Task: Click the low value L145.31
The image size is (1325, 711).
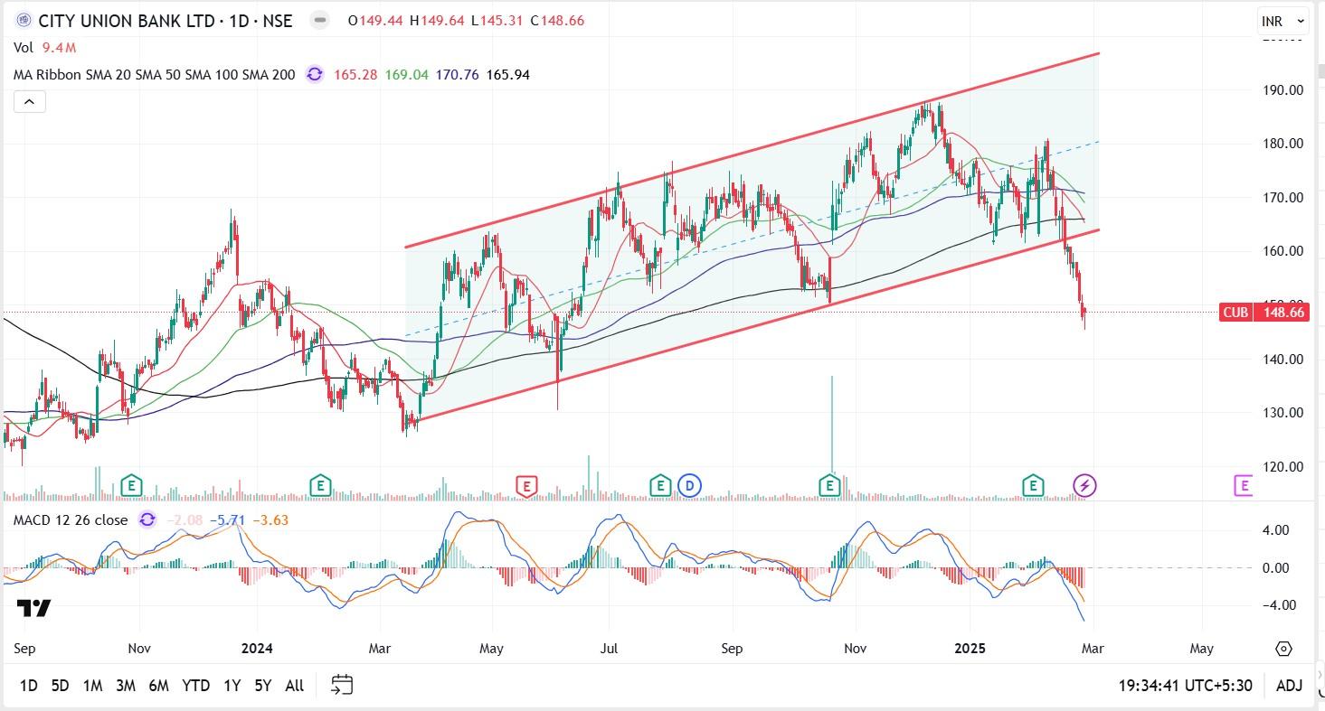Action: click(497, 20)
